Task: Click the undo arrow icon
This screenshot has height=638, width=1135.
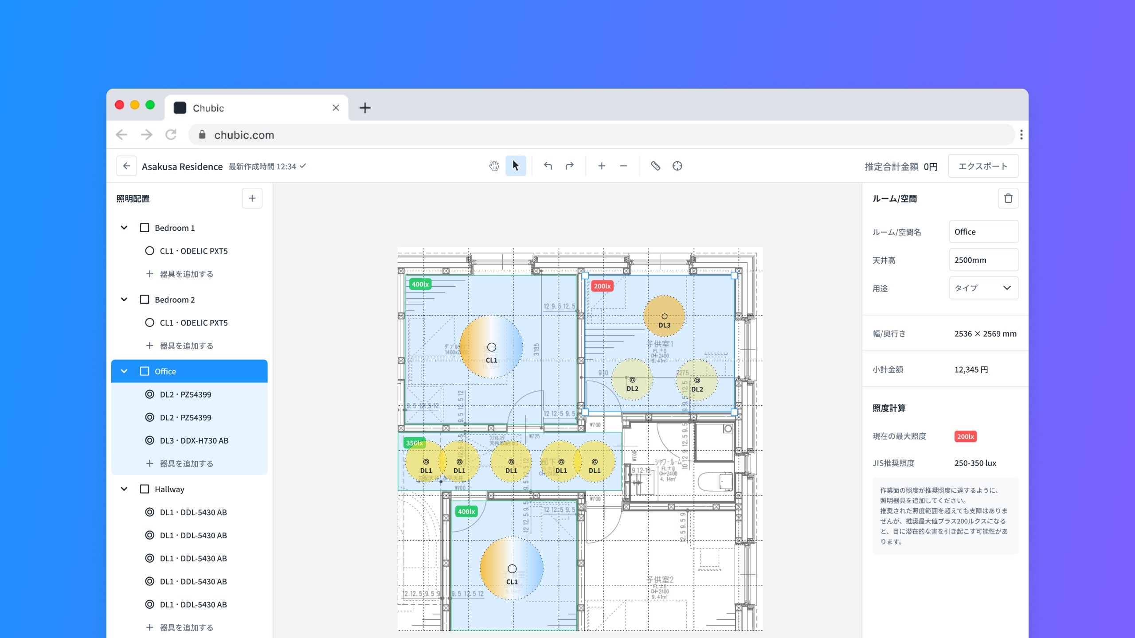Action: coord(548,166)
